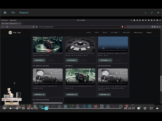The width and height of the screenshot is (162, 121).
Task: Fullscreen the SBULL embedded video
Action: click(89, 81)
